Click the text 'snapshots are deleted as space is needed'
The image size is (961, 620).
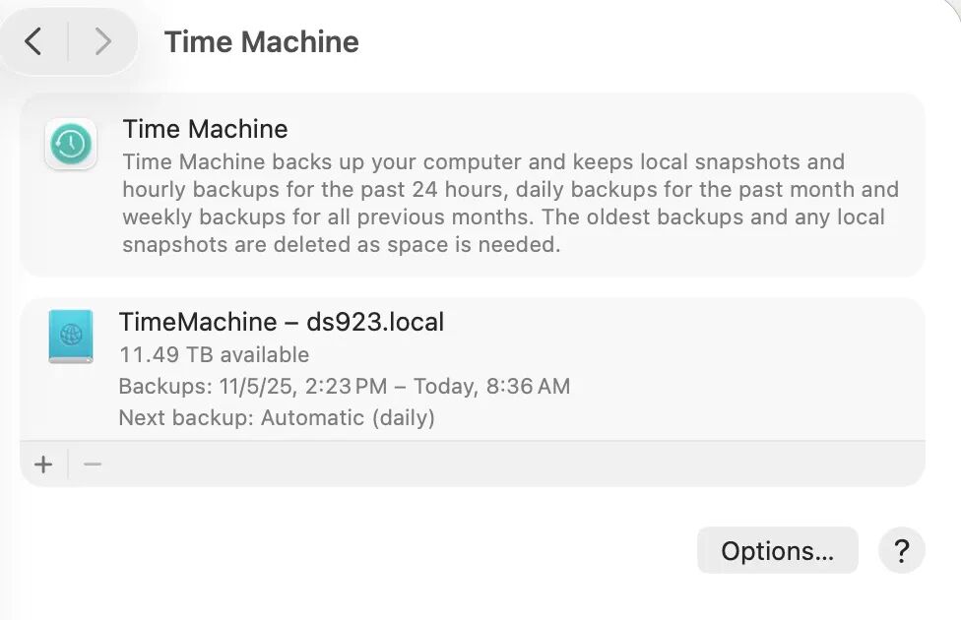pos(342,244)
